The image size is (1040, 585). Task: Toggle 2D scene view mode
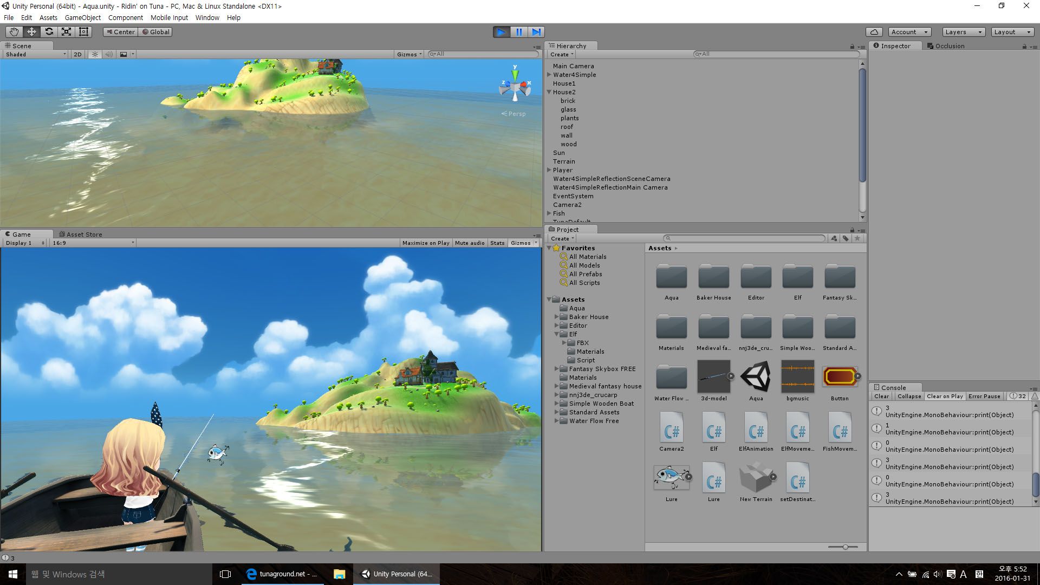point(77,54)
